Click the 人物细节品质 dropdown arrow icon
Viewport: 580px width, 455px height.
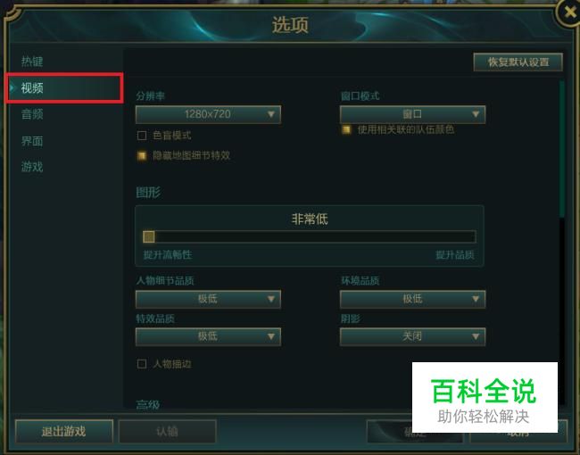pos(271,299)
